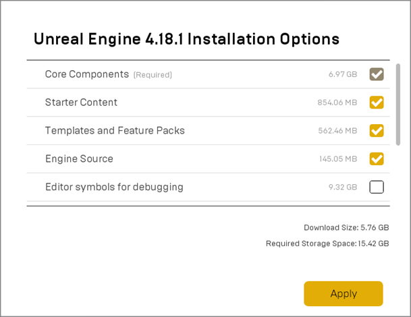Viewport: 411px width, 317px height.
Task: Click the 6.97 GB size value
Action: point(343,74)
